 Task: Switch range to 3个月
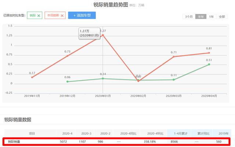pyautogui.click(x=189, y=16)
